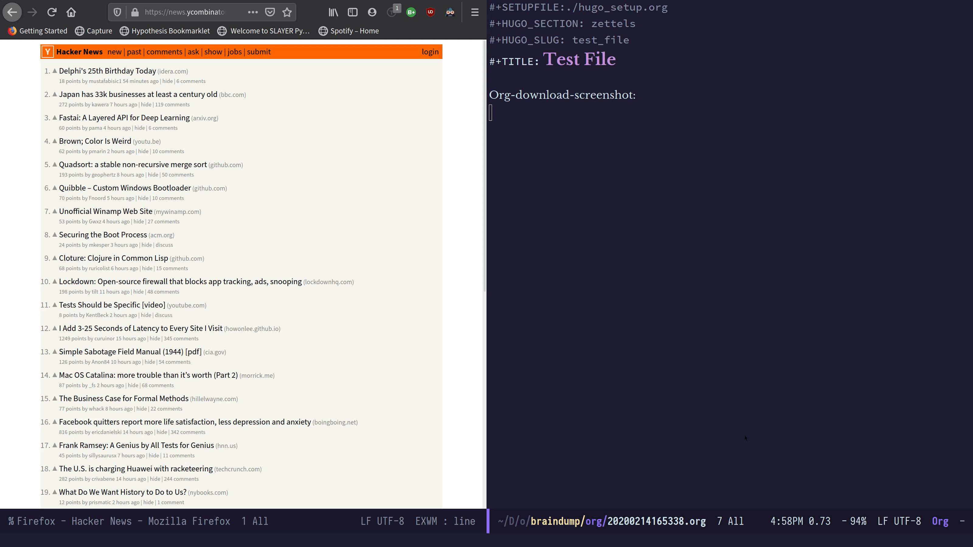The image size is (973, 547).
Task: Open Securing the Boot Process story
Action: click(x=103, y=235)
